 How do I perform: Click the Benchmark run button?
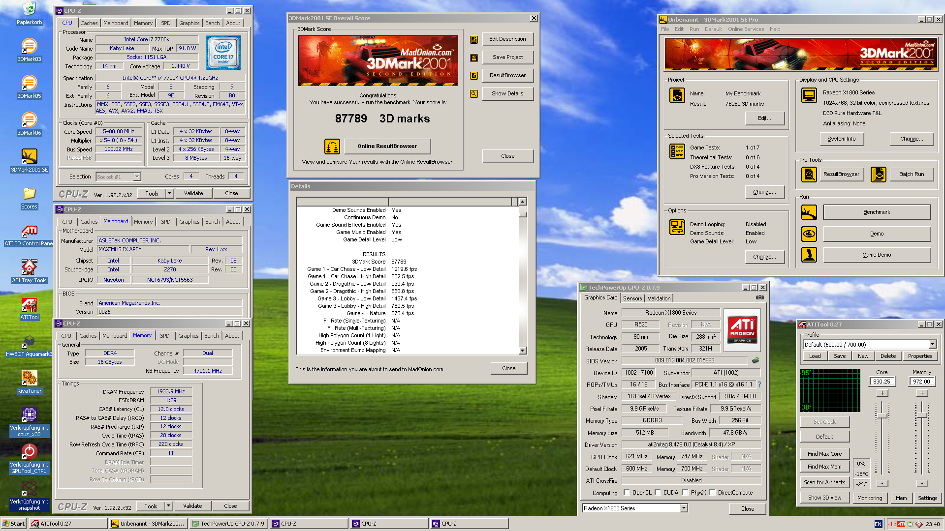877,212
